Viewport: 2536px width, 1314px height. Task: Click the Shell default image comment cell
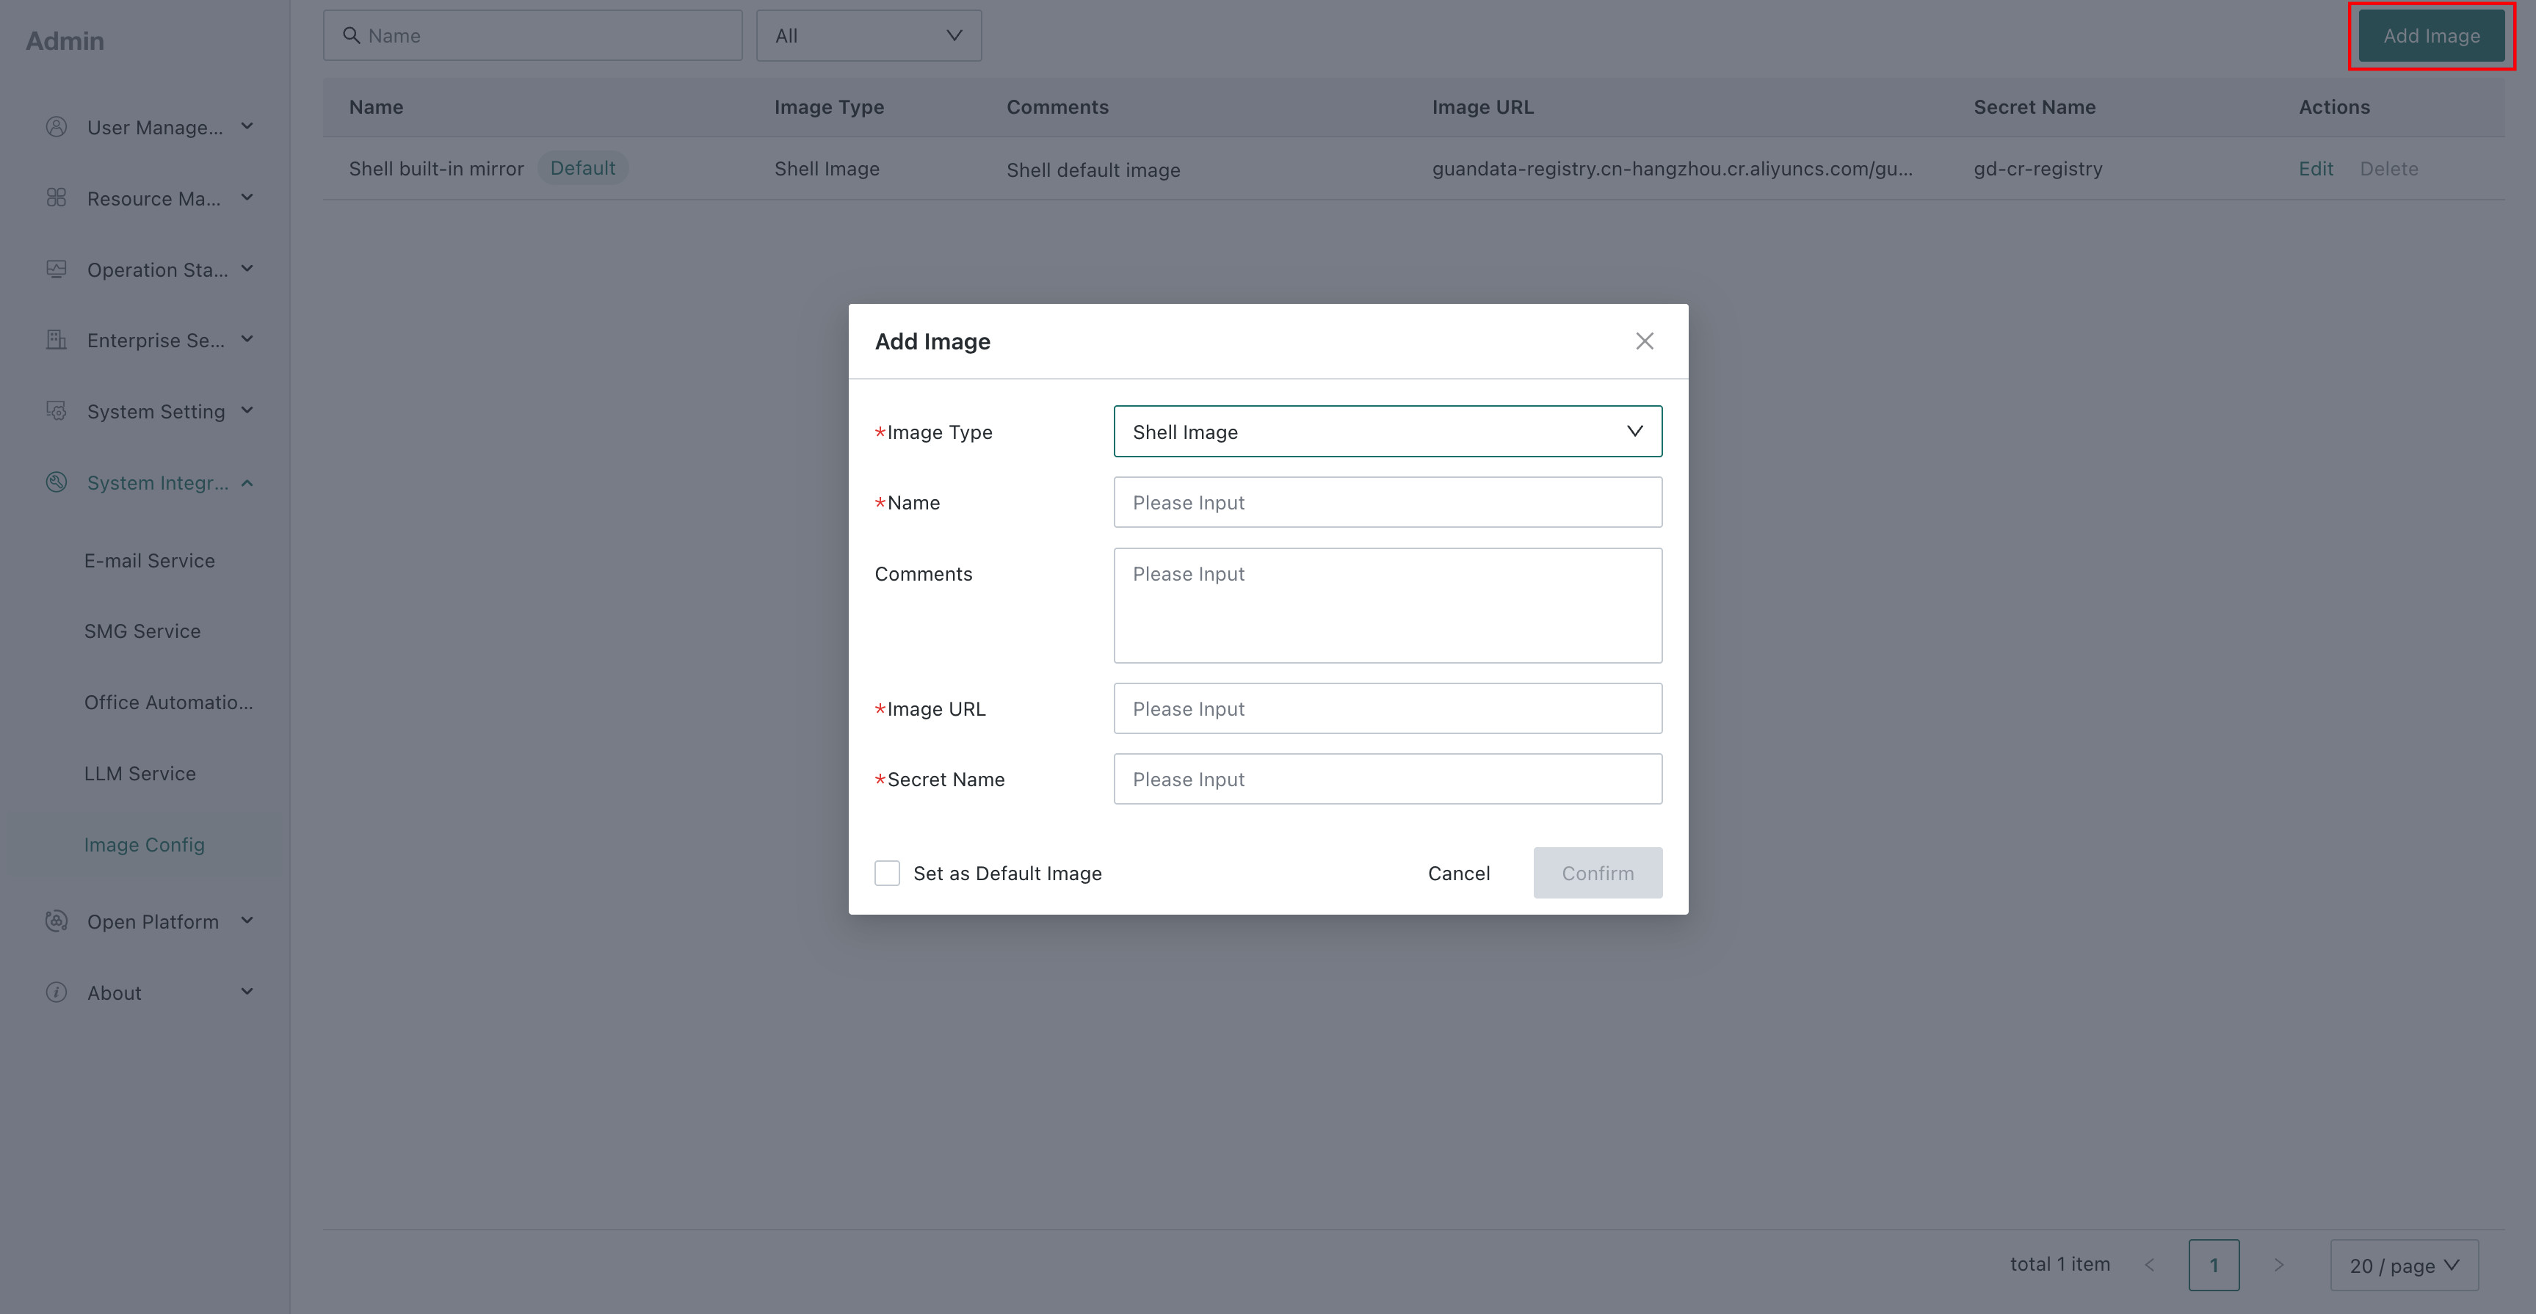[1093, 170]
